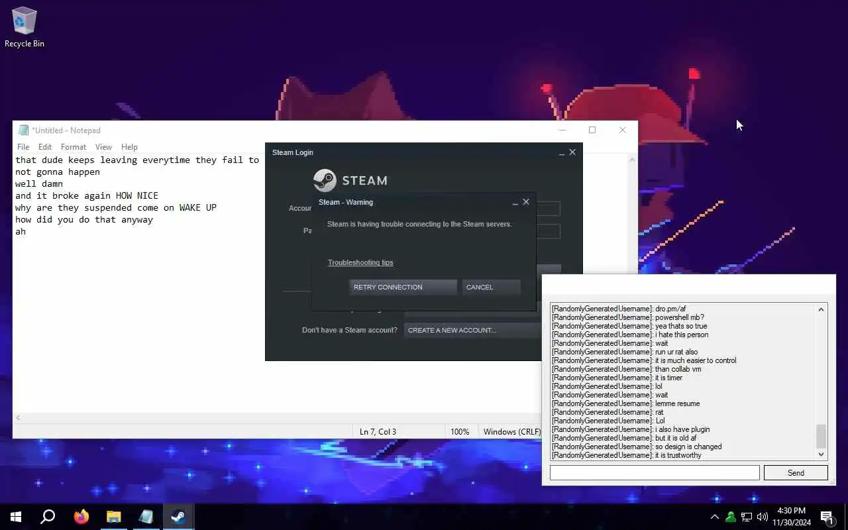848x530 pixels.
Task: Click 'Ln 7, Col 3' in Notepad status bar
Action: pos(378,432)
